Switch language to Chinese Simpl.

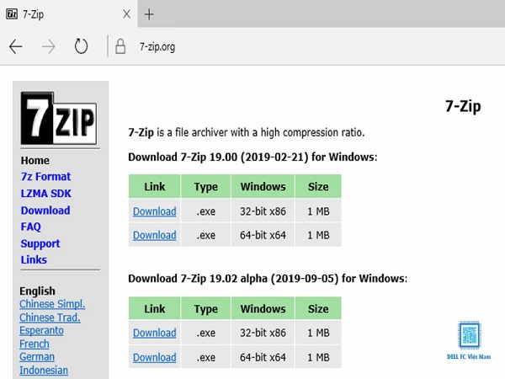(52, 304)
